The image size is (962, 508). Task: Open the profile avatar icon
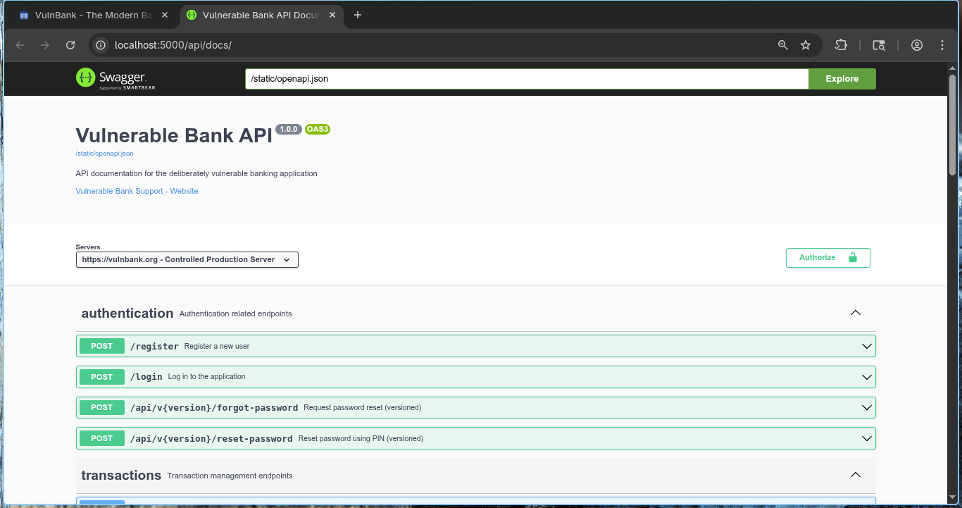pos(917,45)
